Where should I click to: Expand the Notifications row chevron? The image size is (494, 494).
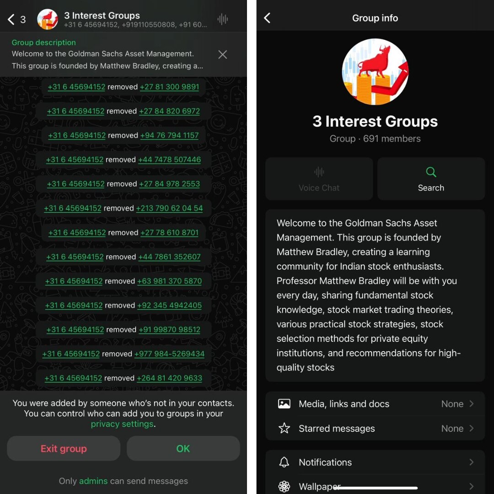pyautogui.click(x=471, y=462)
